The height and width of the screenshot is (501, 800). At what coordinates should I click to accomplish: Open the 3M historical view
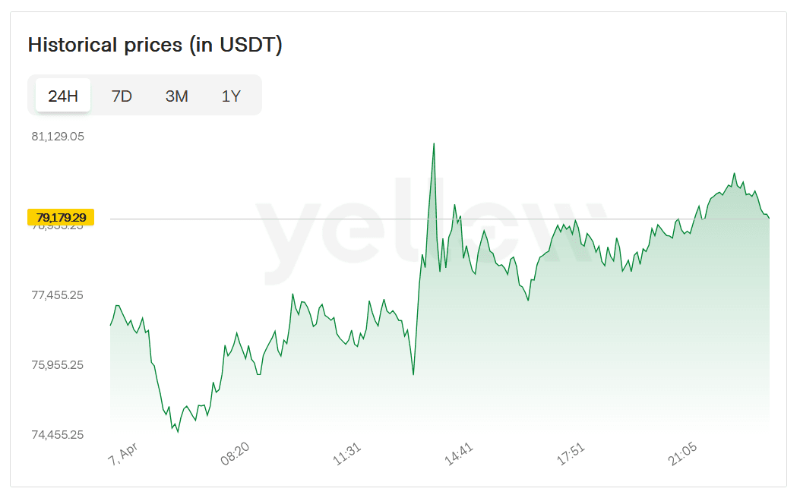pos(177,96)
